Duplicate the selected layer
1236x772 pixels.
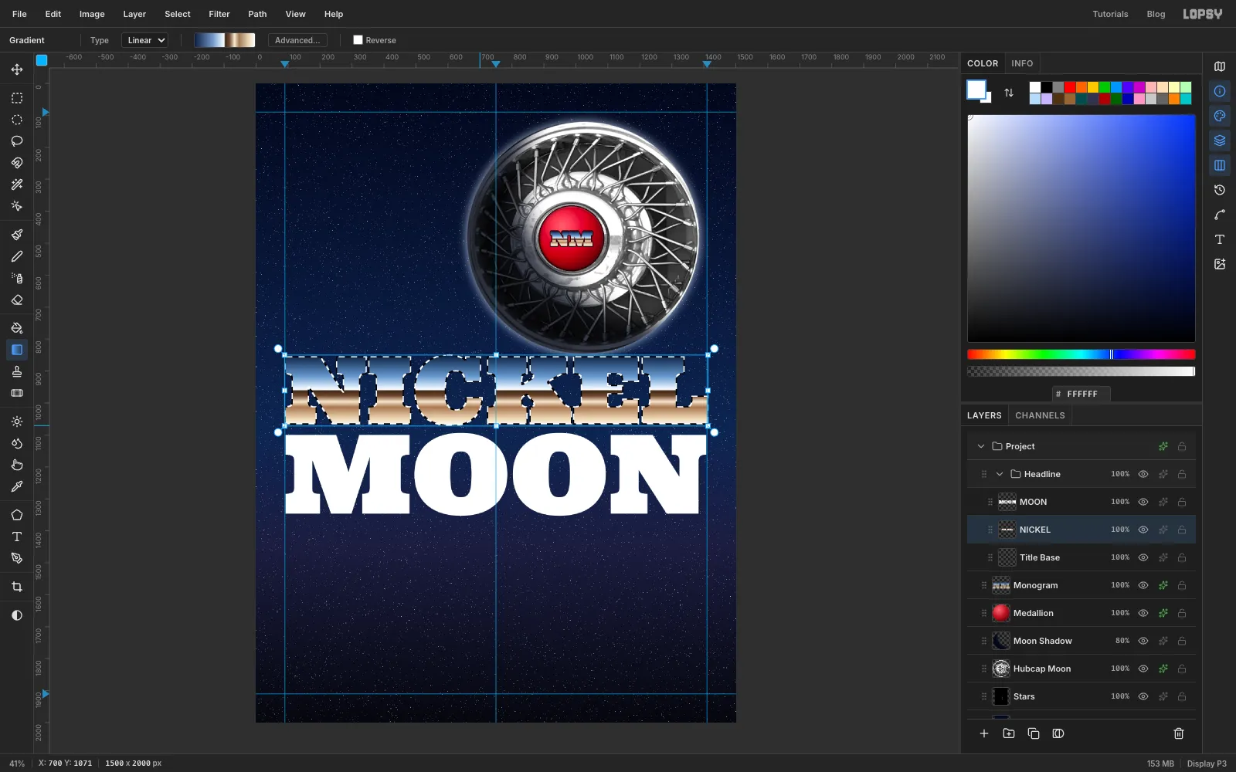click(x=1034, y=733)
